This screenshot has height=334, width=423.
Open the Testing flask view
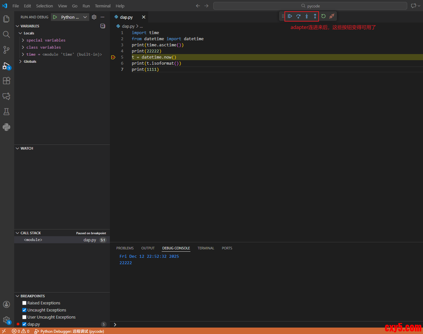pyautogui.click(x=6, y=112)
